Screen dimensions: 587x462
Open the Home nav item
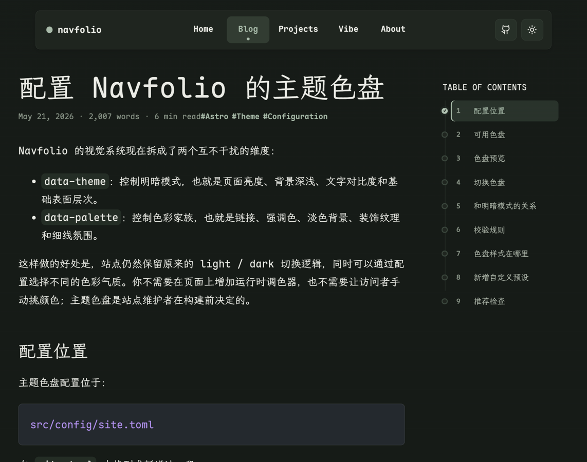point(203,29)
